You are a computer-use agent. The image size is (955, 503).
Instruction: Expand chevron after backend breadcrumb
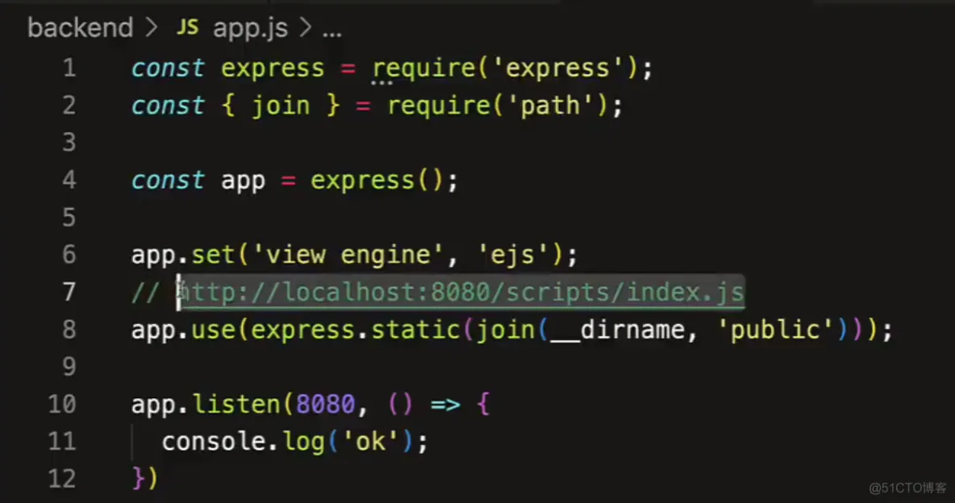coord(152,28)
